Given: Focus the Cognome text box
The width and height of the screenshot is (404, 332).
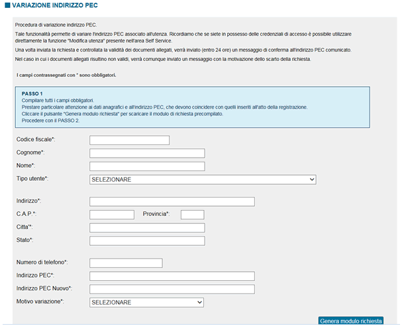Looking at the screenshot, I should (x=147, y=153).
